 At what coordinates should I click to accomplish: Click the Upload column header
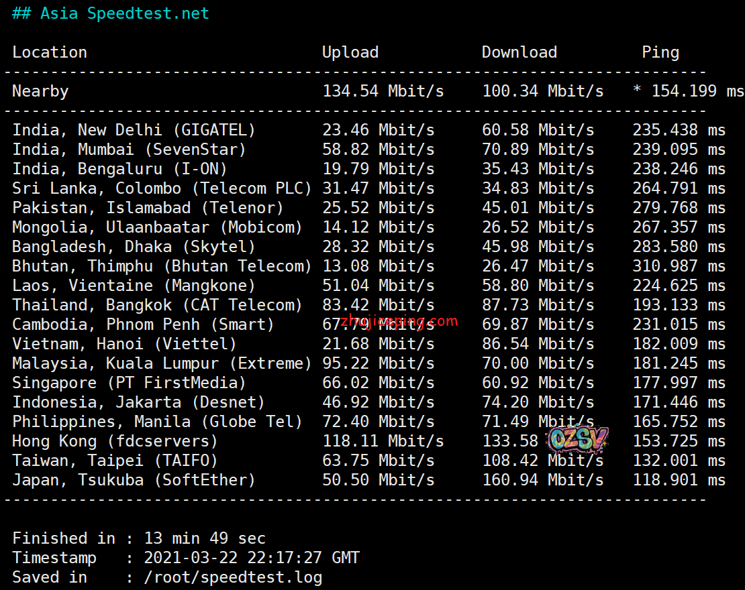tap(350, 52)
